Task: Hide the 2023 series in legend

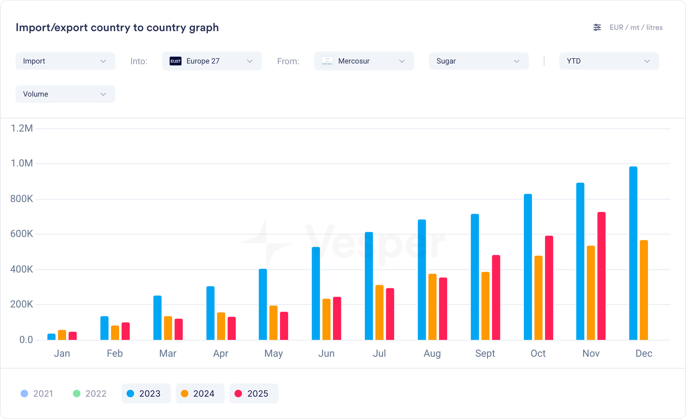Action: coord(146,394)
